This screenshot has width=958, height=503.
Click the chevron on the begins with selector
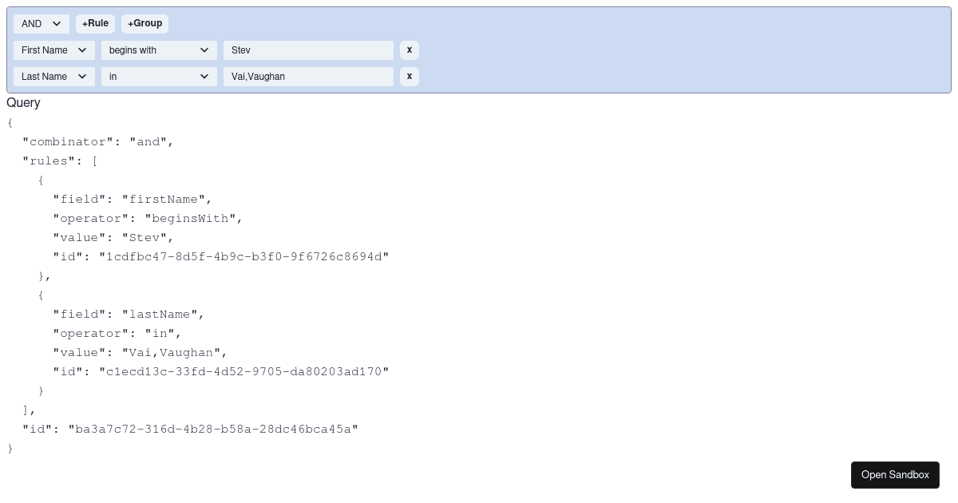point(204,50)
